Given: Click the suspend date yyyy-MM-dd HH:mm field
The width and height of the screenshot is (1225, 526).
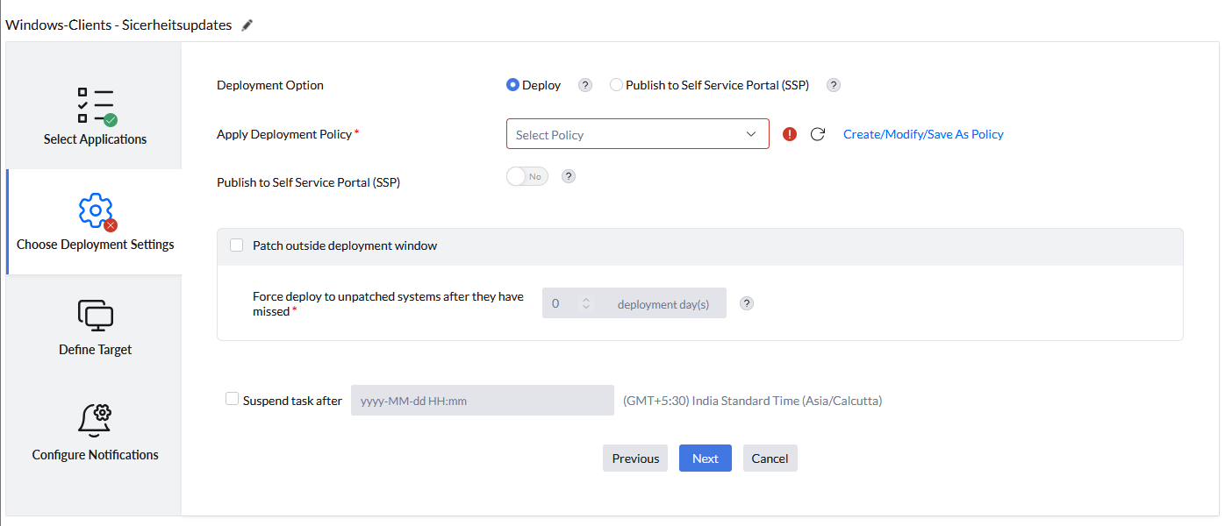Looking at the screenshot, I should pos(483,401).
